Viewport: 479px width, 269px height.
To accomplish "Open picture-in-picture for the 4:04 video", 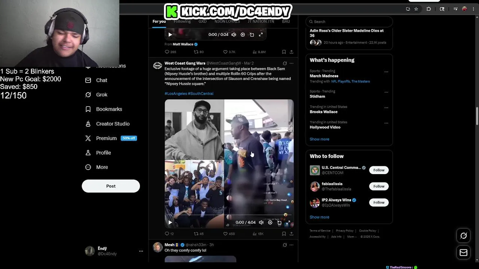I will click(279, 223).
